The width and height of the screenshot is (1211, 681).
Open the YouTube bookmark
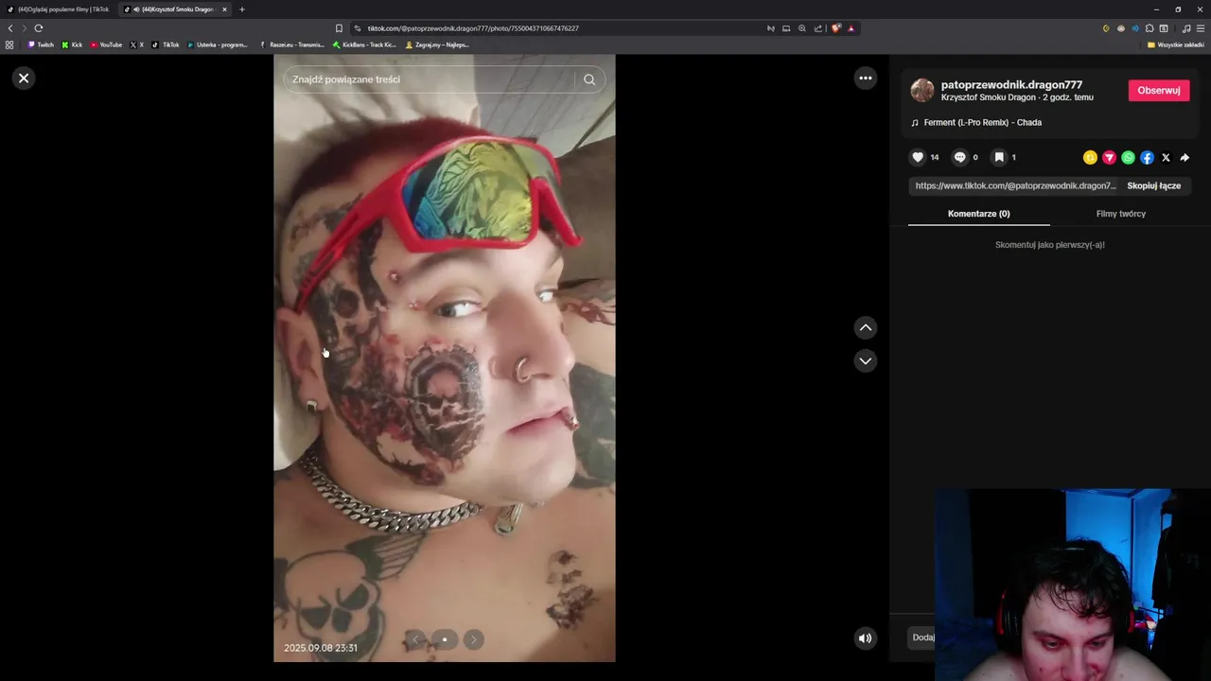pos(106,44)
